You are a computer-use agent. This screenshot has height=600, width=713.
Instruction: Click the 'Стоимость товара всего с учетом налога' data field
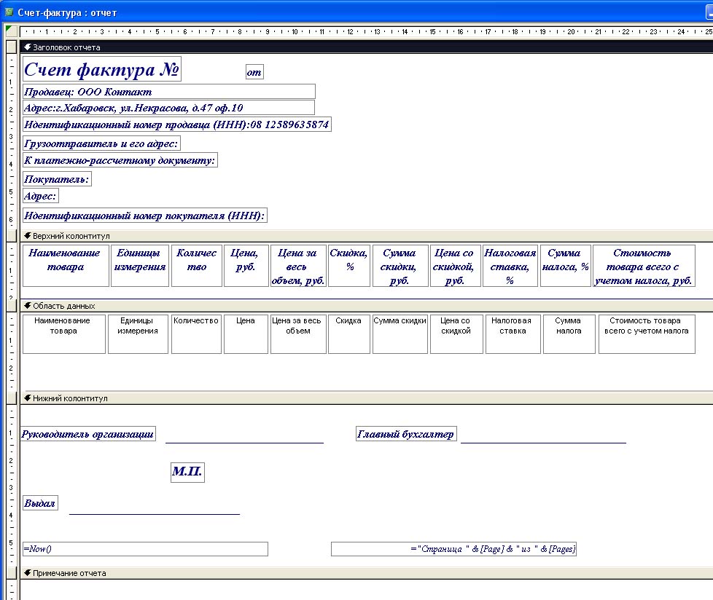(647, 333)
